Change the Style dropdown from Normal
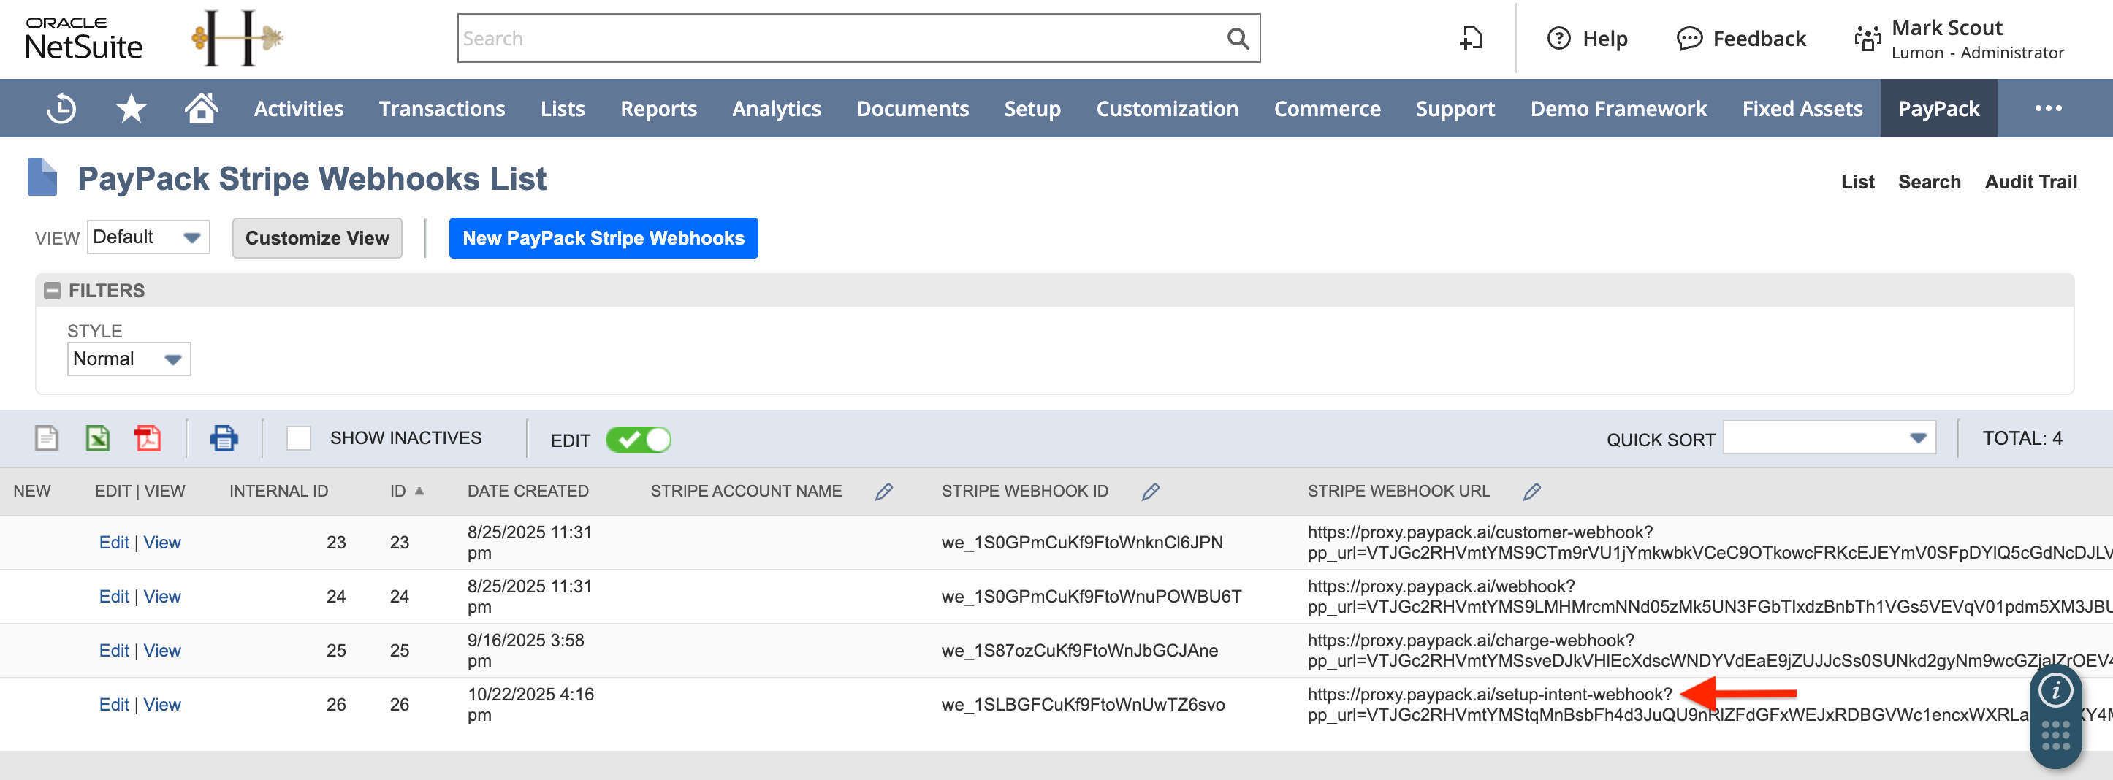The image size is (2113, 780). pos(128,359)
